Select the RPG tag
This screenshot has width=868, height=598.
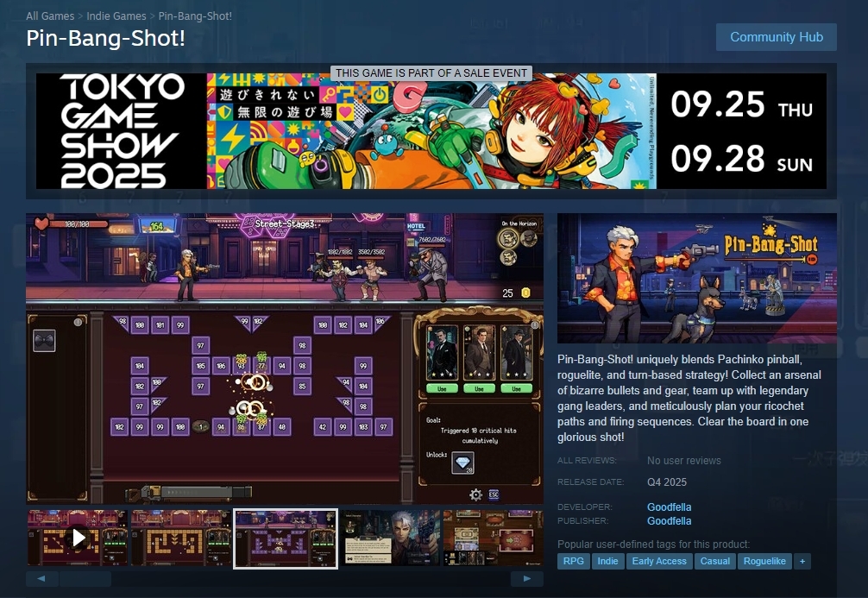pos(574,561)
